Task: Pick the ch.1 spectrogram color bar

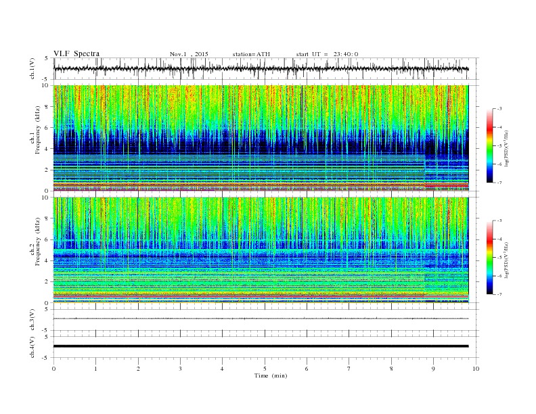Action: [489, 146]
